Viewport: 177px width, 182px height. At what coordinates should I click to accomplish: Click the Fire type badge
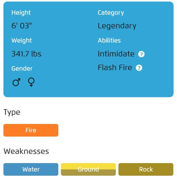[31, 130]
